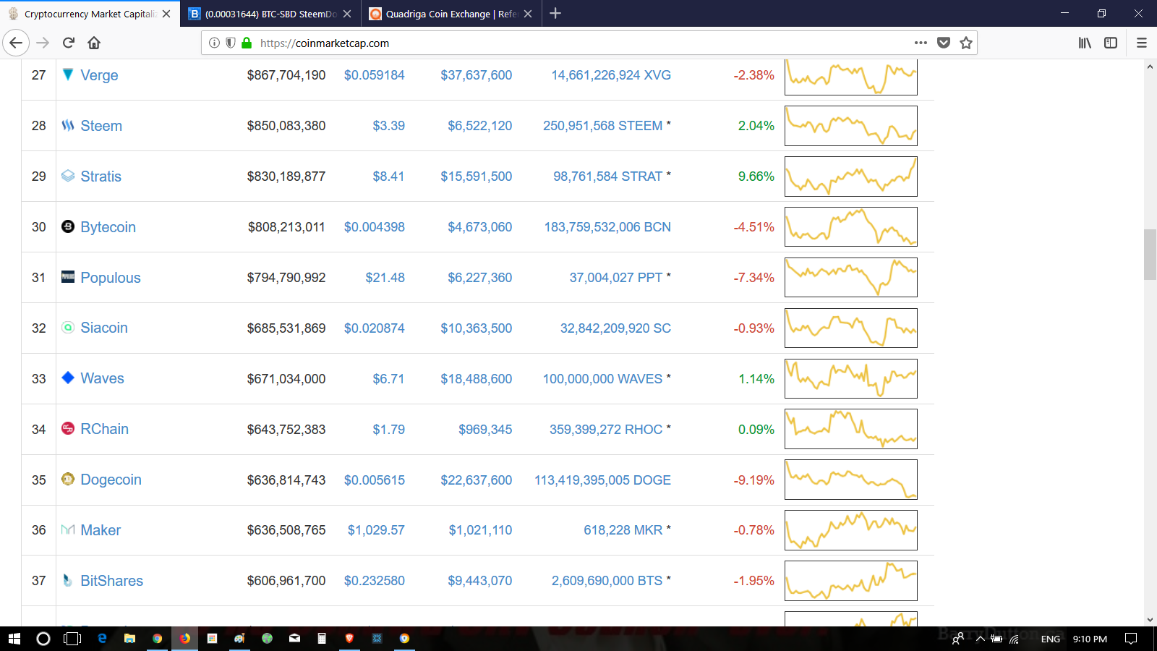This screenshot has height=651, width=1157.
Task: Close the Quadriga Coin Exchange tab
Action: click(528, 14)
